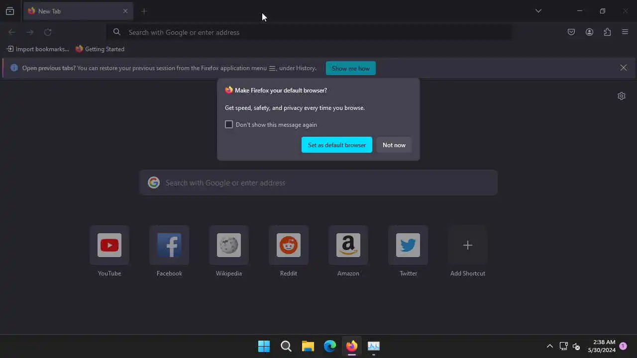Focus the center Google search box

click(318, 182)
